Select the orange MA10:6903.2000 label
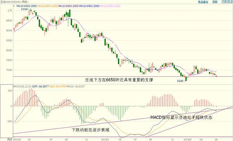Screen dimensions: 233x141 47,6
